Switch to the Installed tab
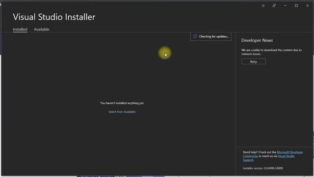The image size is (314, 177). pyautogui.click(x=20, y=29)
